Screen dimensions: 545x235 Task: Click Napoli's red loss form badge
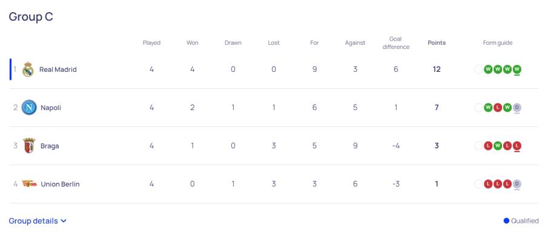(x=498, y=108)
